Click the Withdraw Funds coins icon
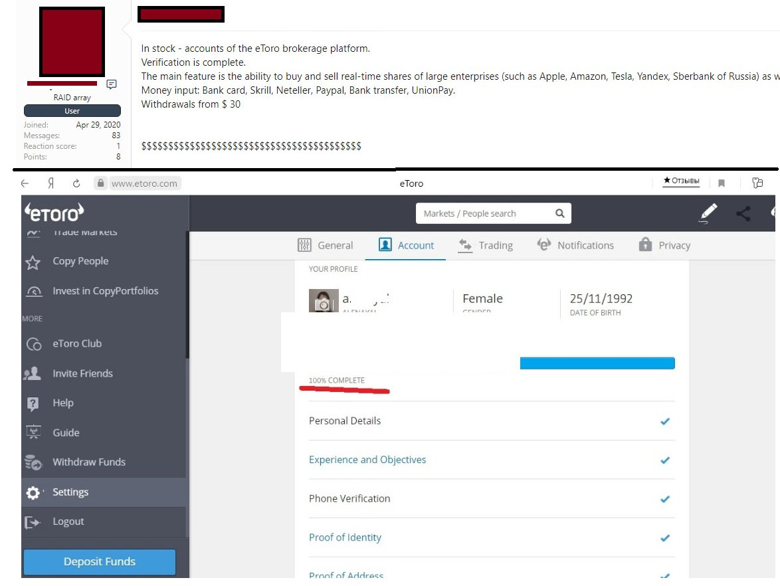Image resolution: width=780 pixels, height=586 pixels. pyautogui.click(x=33, y=462)
